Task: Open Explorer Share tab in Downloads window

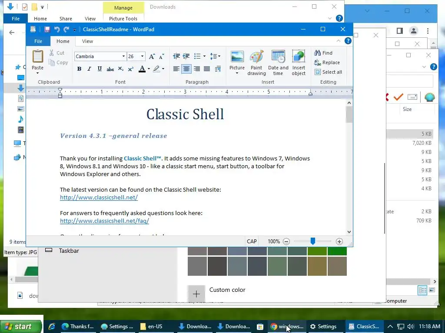Action: tap(66, 19)
